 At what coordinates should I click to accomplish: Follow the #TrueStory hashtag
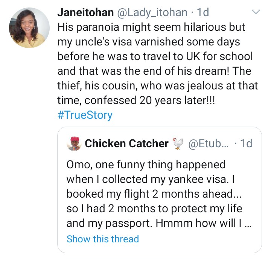85,115
